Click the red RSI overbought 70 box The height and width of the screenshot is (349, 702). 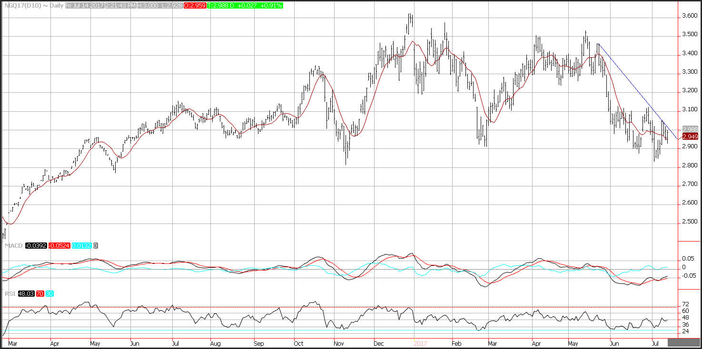click(x=40, y=294)
